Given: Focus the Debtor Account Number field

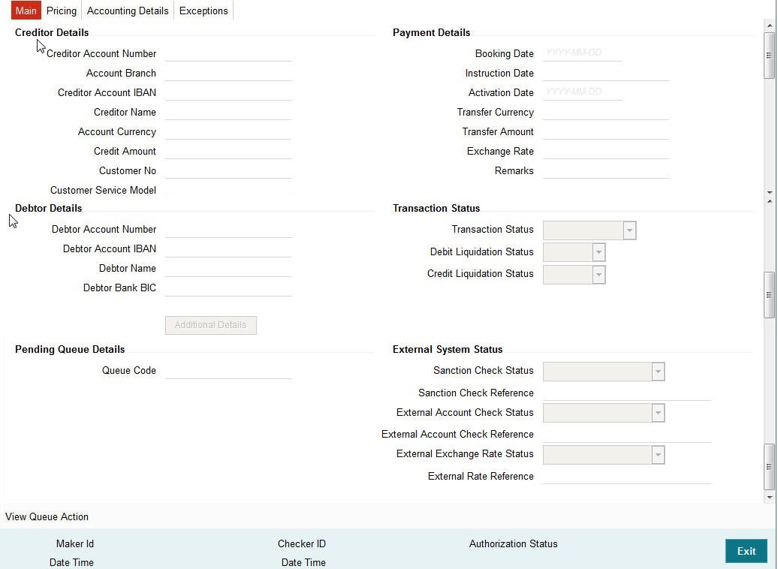Looking at the screenshot, I should click(x=228, y=229).
